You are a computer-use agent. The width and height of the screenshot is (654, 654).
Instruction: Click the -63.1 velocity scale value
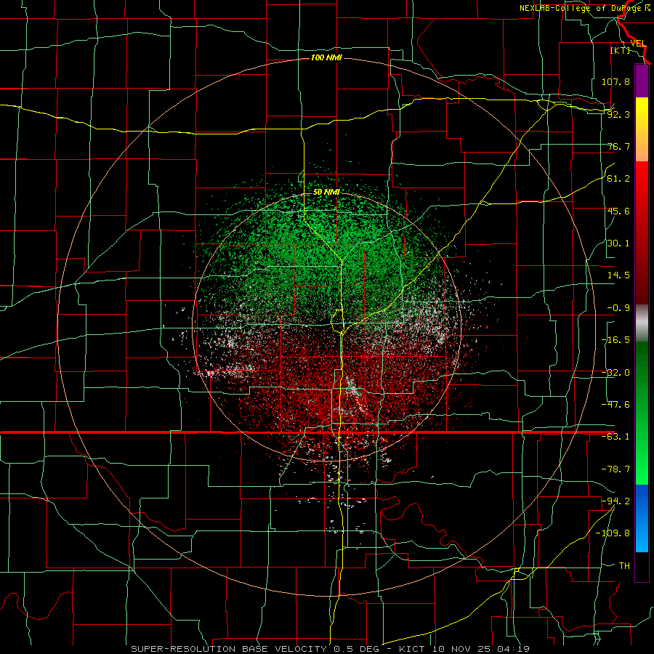coord(615,437)
